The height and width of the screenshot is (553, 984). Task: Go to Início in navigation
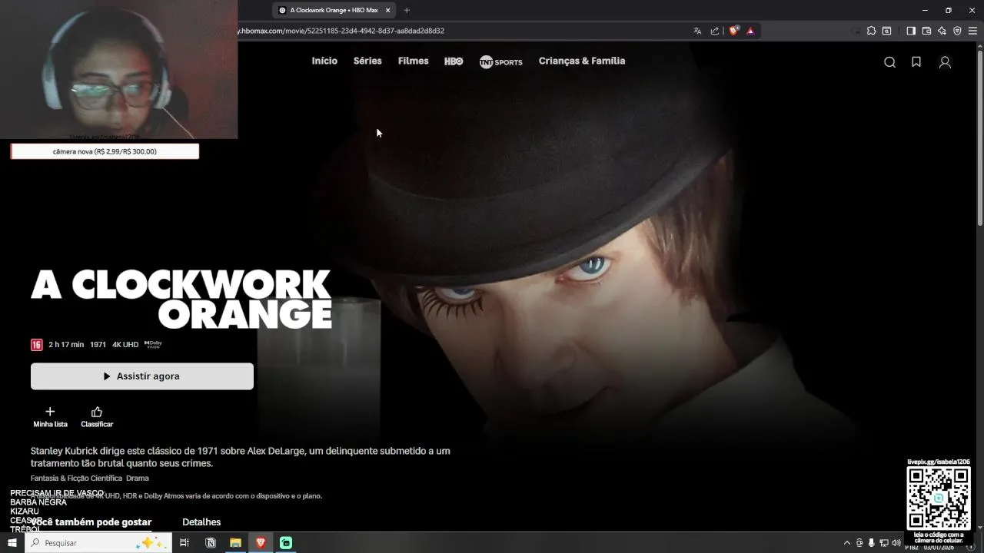(324, 61)
